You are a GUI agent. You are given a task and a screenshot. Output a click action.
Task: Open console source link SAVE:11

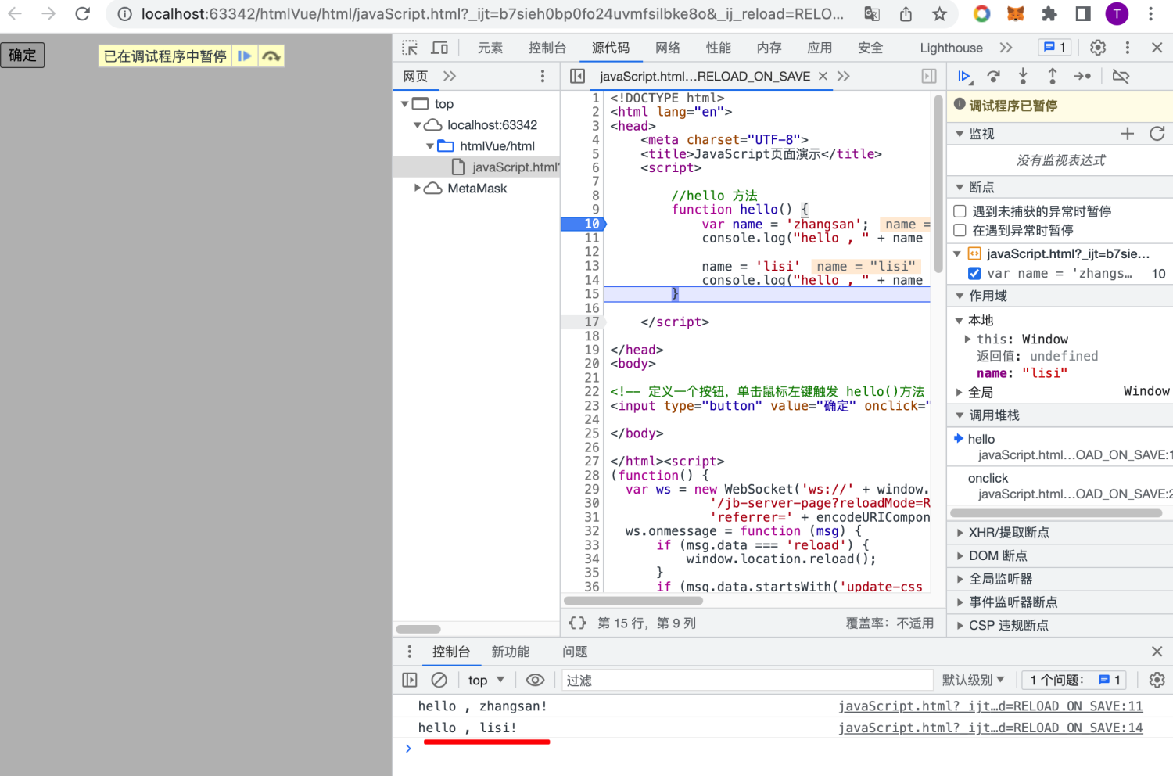[990, 706]
